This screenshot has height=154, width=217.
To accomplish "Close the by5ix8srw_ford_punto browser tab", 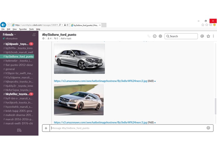I will coord(100,25).
